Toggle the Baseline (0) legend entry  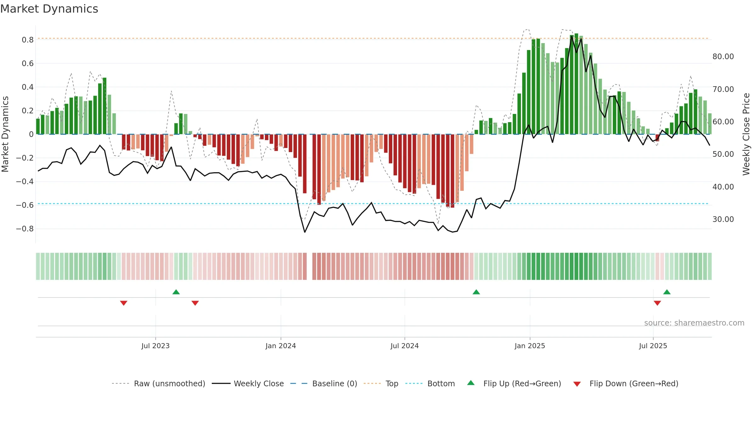[x=324, y=383]
